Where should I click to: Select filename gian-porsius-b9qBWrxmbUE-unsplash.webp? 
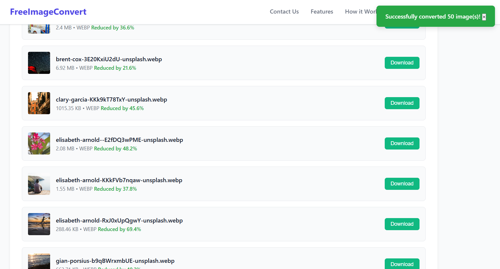(x=115, y=261)
